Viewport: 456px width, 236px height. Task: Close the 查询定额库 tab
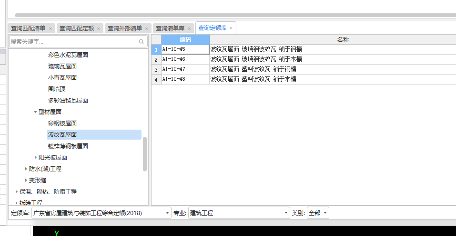pyautogui.click(x=231, y=28)
